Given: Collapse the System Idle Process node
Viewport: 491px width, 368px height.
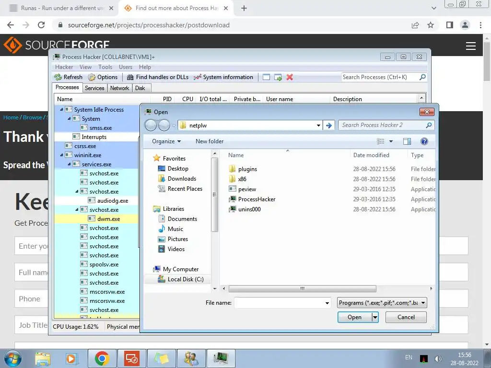Looking at the screenshot, I should 61,110.
